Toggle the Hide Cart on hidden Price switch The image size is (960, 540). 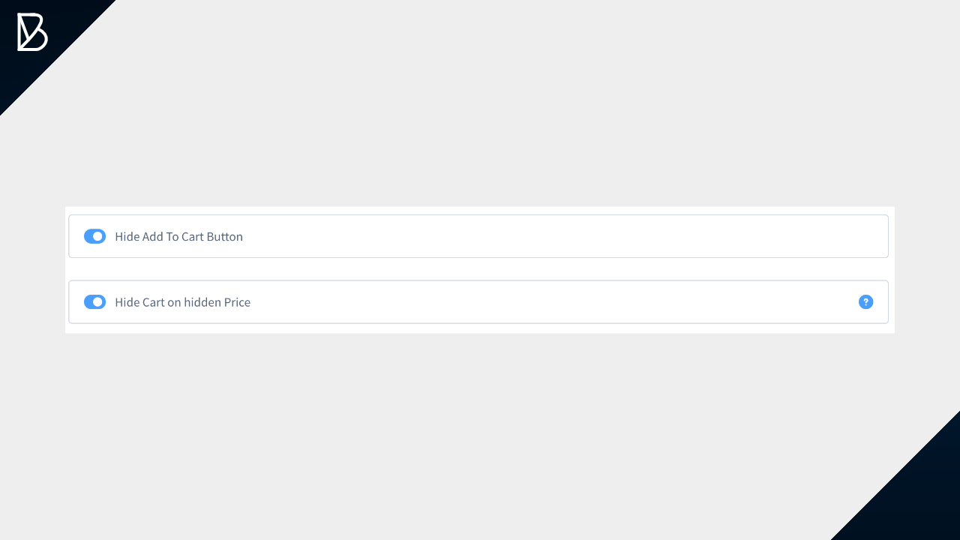point(94,302)
